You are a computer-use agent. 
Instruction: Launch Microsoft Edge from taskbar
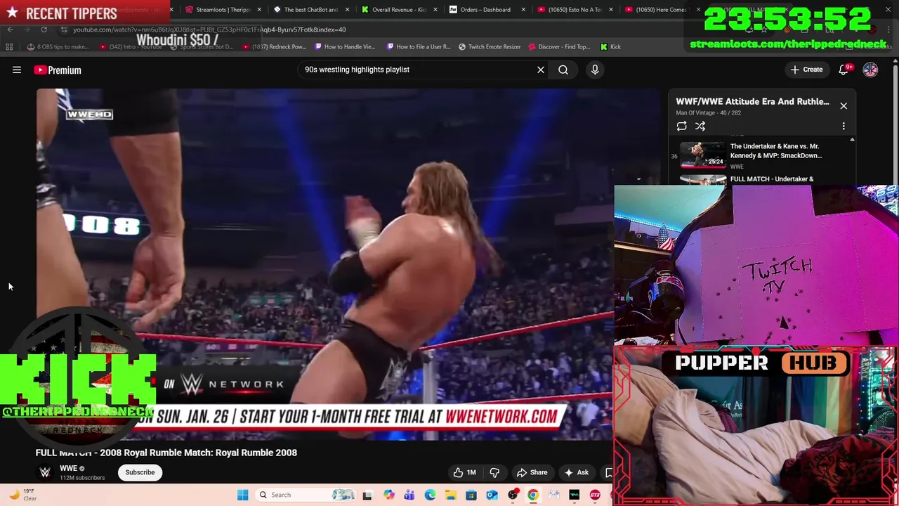point(430,495)
